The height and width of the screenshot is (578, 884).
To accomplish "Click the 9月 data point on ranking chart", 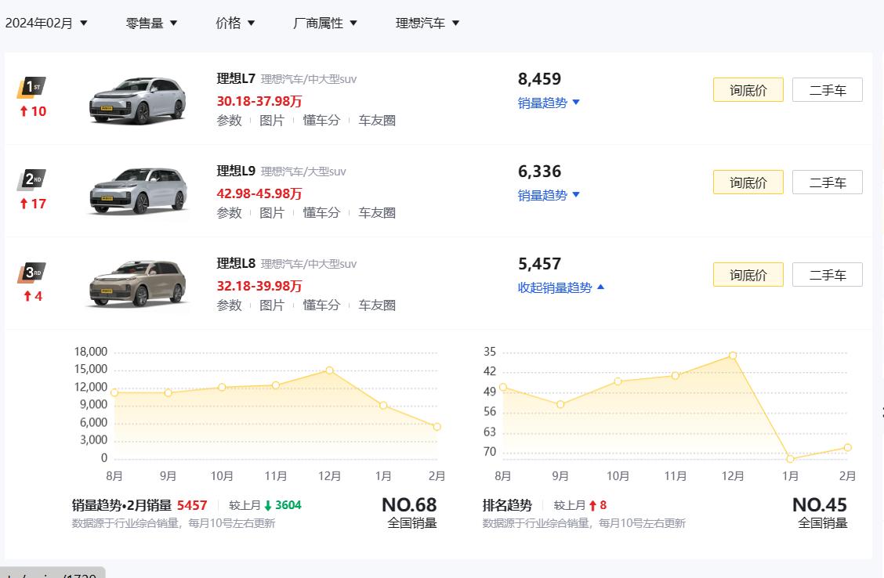I will pos(560,404).
